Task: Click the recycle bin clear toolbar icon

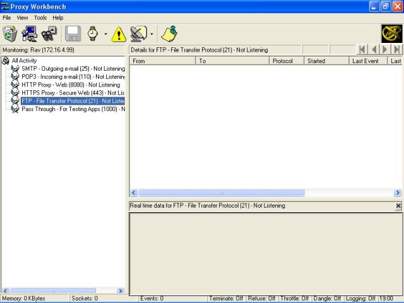Action: click(10, 33)
